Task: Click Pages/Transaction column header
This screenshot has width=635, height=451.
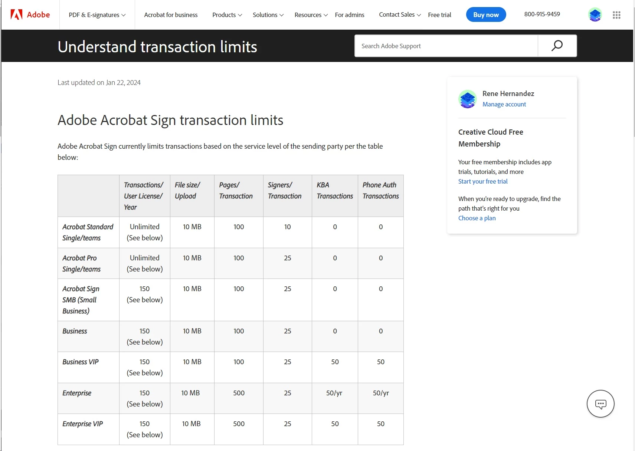Action: click(239, 196)
